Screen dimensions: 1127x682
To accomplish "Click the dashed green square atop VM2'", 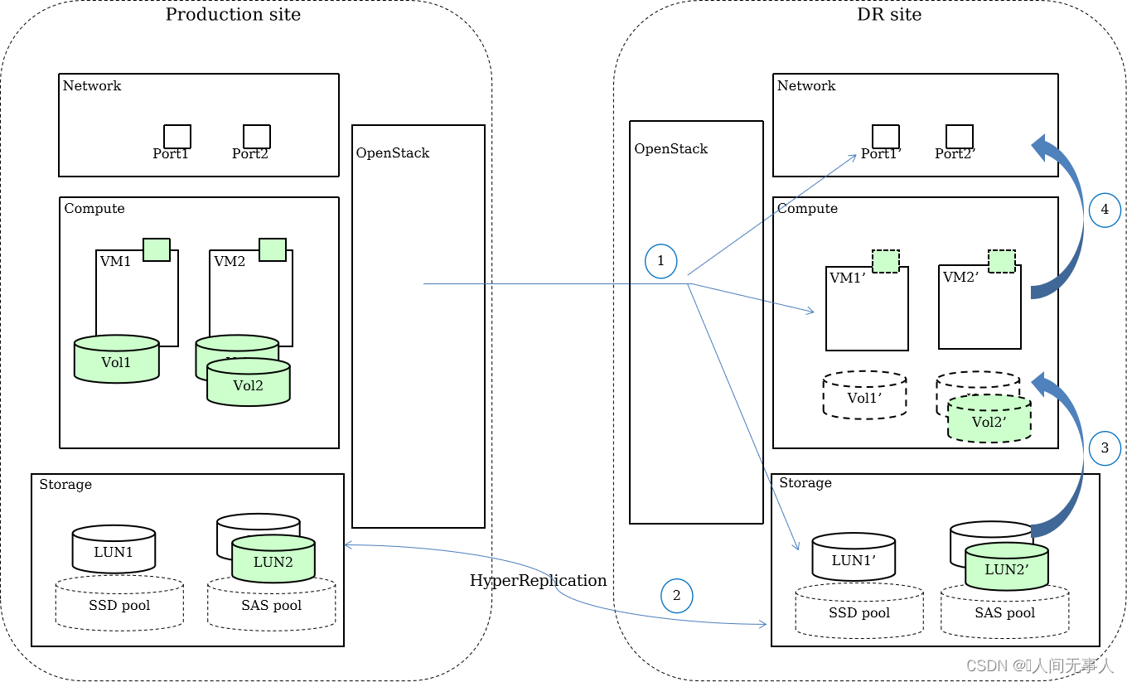I will point(1002,261).
